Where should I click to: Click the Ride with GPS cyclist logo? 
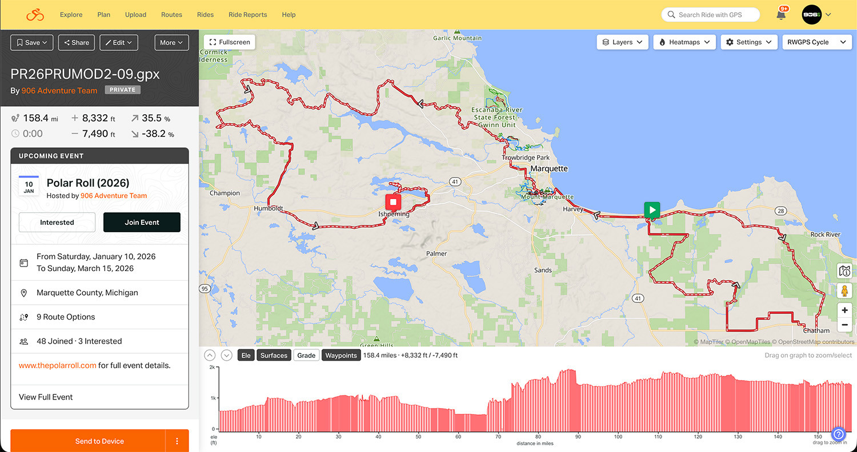[x=35, y=14]
